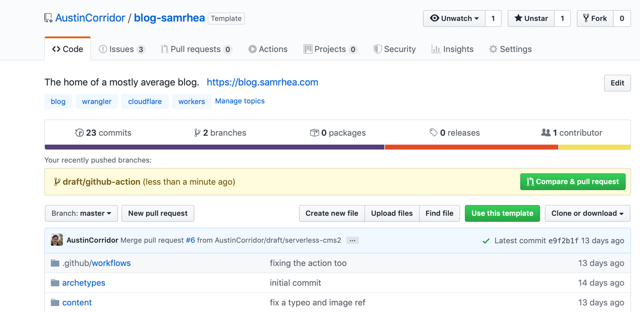The height and width of the screenshot is (312, 640).
Task: Open the Branch: master dropdown
Action: (x=81, y=213)
